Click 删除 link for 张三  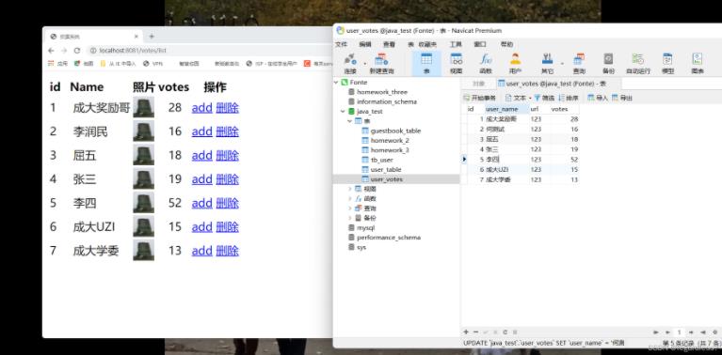(x=228, y=179)
